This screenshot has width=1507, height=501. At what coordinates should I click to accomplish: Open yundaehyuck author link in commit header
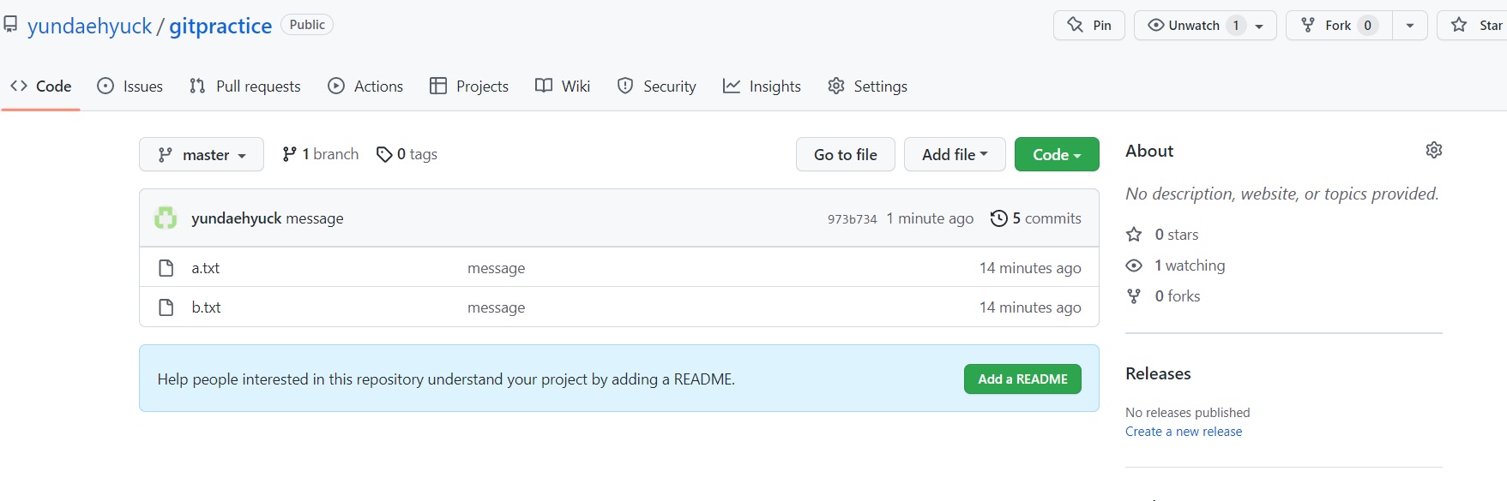(x=237, y=218)
